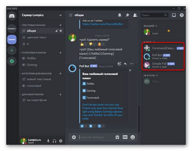This screenshot has height=151, width=192.
Task: Open the twitter.com/DiscordPollBot link
Action: (102, 24)
